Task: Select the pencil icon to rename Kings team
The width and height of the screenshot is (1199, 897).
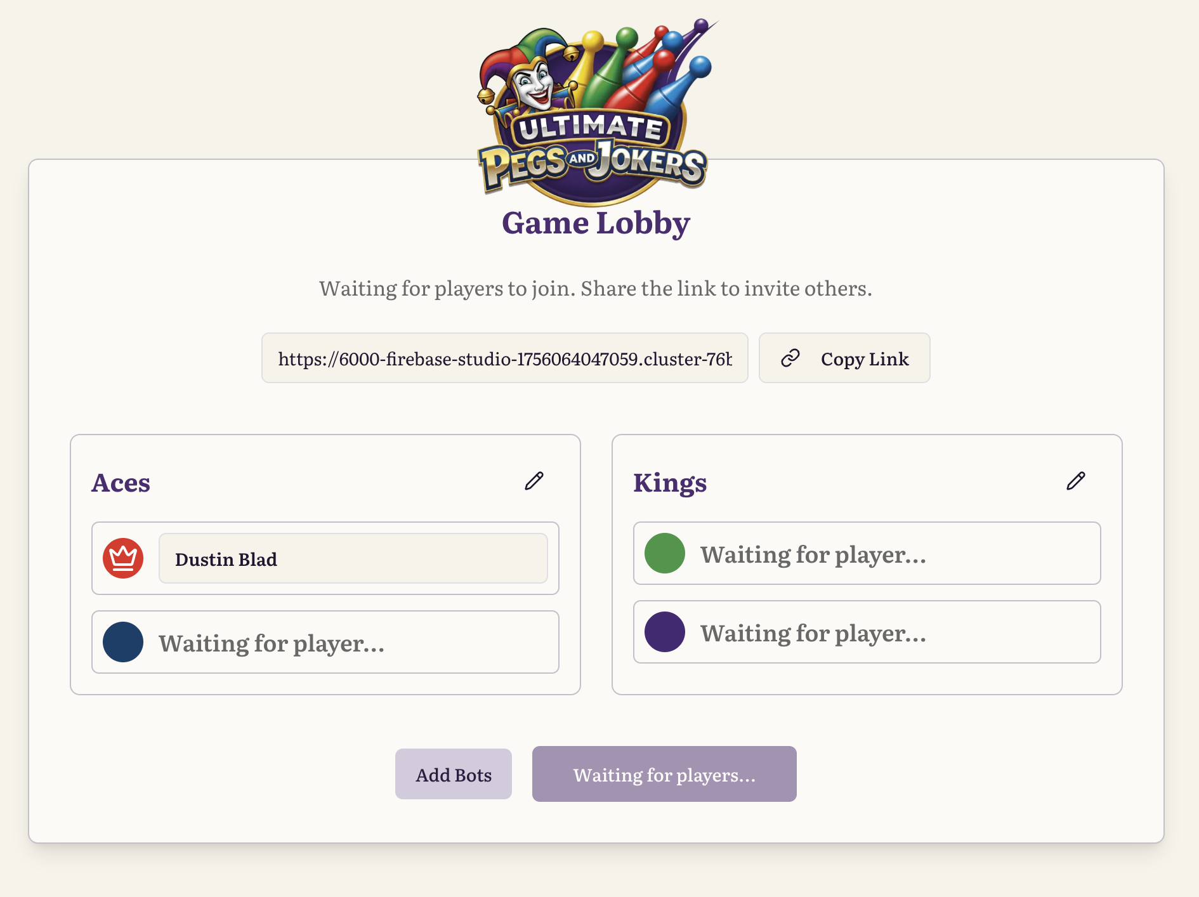Action: 1077,481
